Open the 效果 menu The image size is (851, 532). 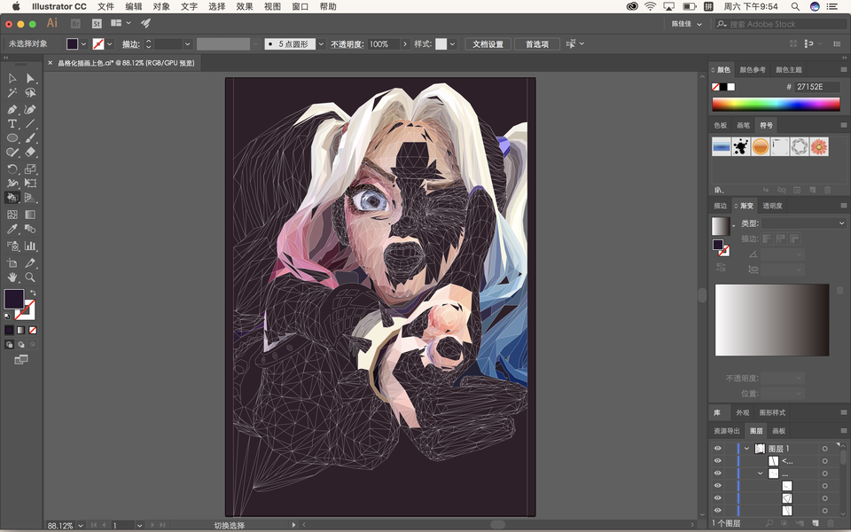(x=245, y=6)
